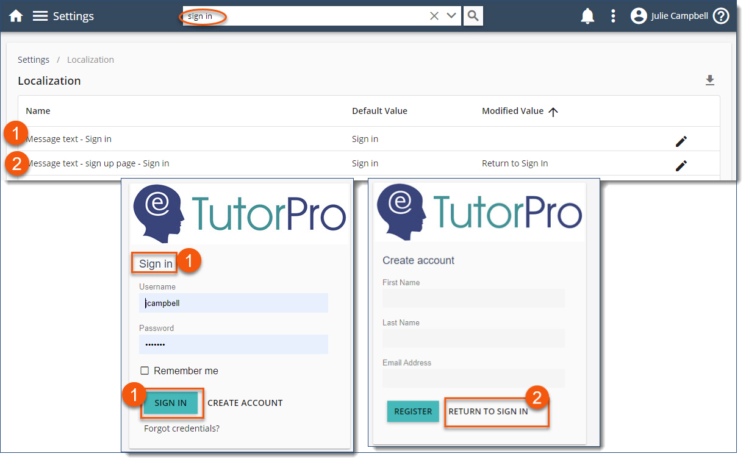Image resolution: width=746 pixels, height=462 pixels.
Task: Edit the 'sign up page - Sign in' row
Action: coord(681,165)
